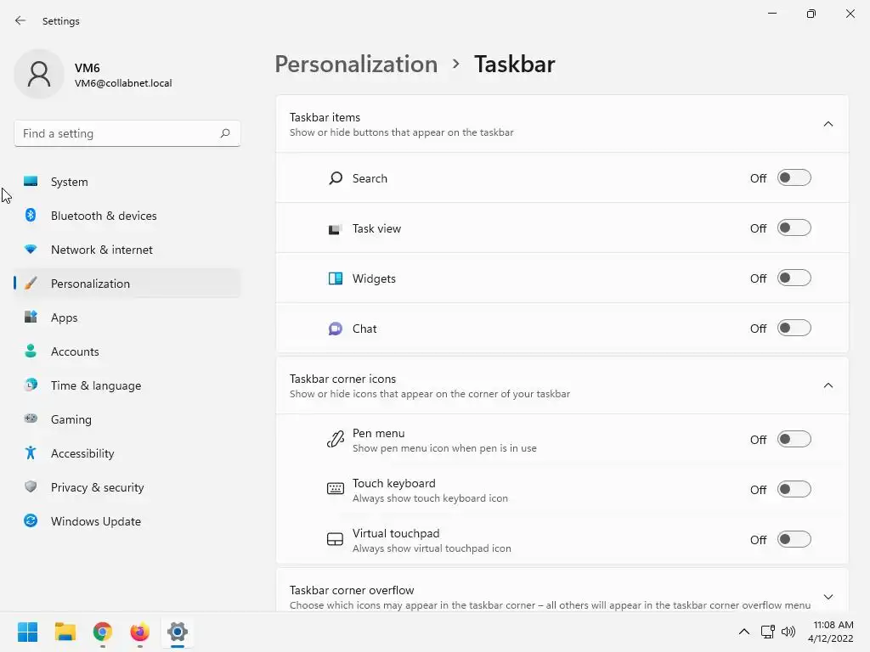
Task: Click the Virtual touchpad icon
Action: click(x=335, y=539)
